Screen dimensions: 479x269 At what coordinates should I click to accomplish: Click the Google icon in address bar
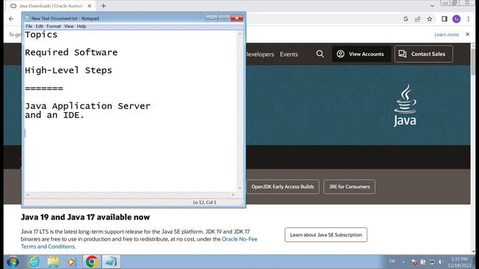(x=406, y=19)
